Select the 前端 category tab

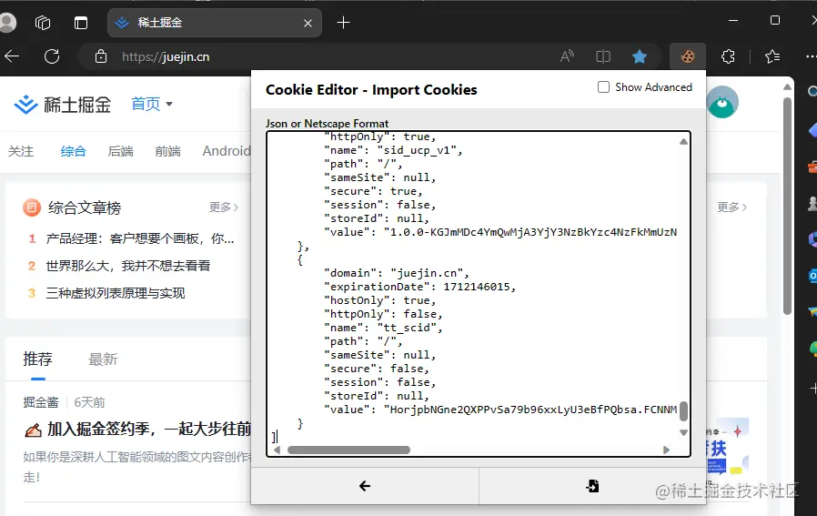[167, 151]
